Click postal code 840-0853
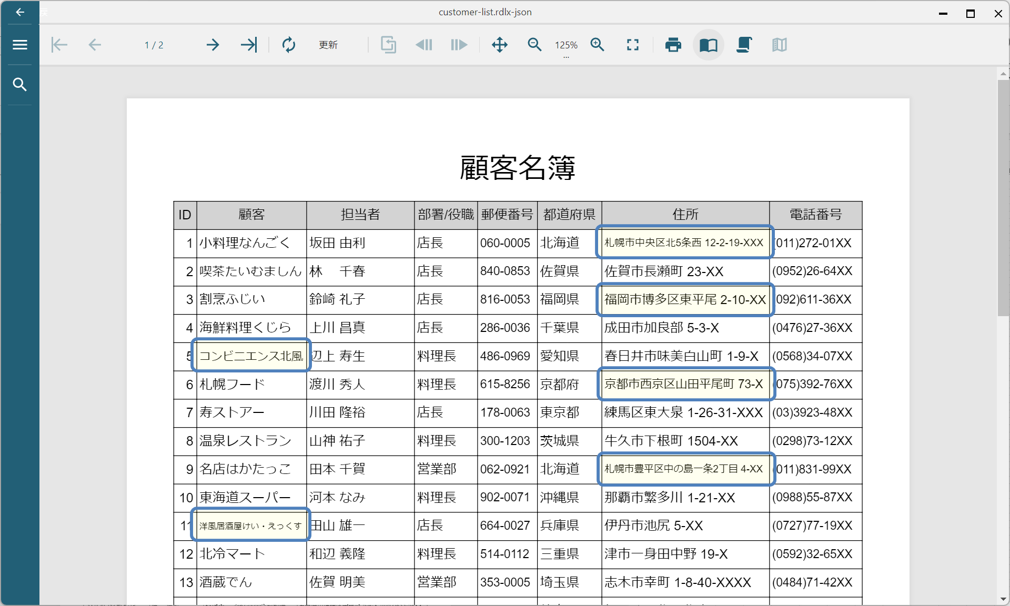This screenshot has width=1010, height=606. click(x=505, y=271)
